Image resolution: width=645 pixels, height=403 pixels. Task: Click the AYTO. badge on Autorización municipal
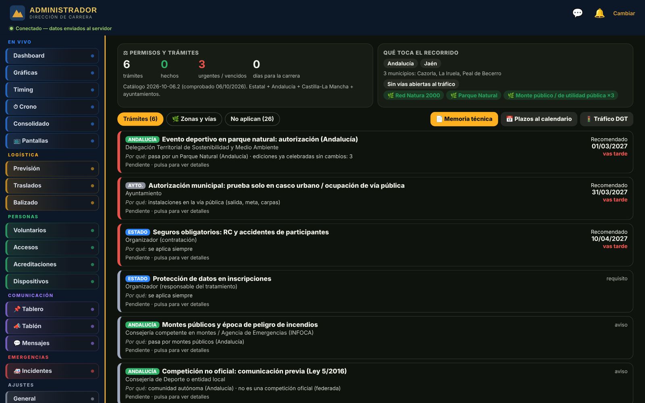pos(135,186)
